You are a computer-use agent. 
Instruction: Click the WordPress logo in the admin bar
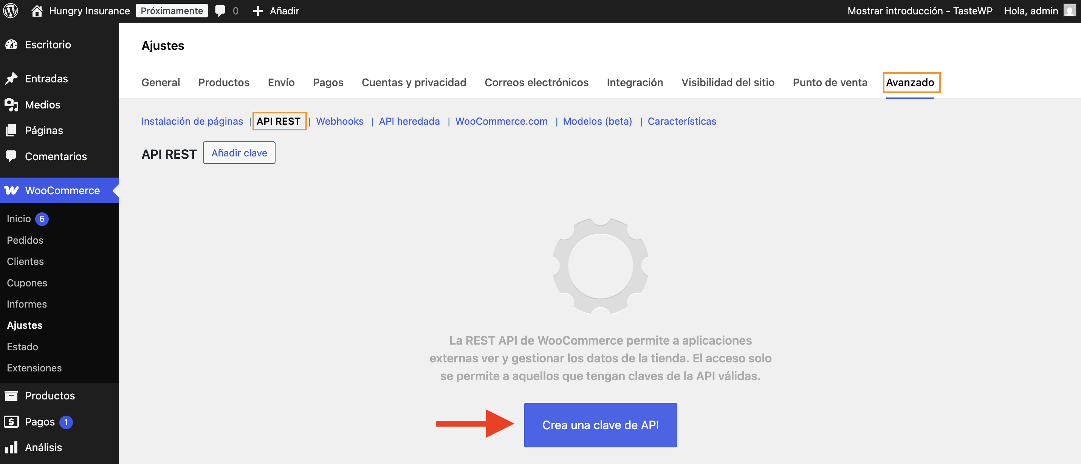11,11
